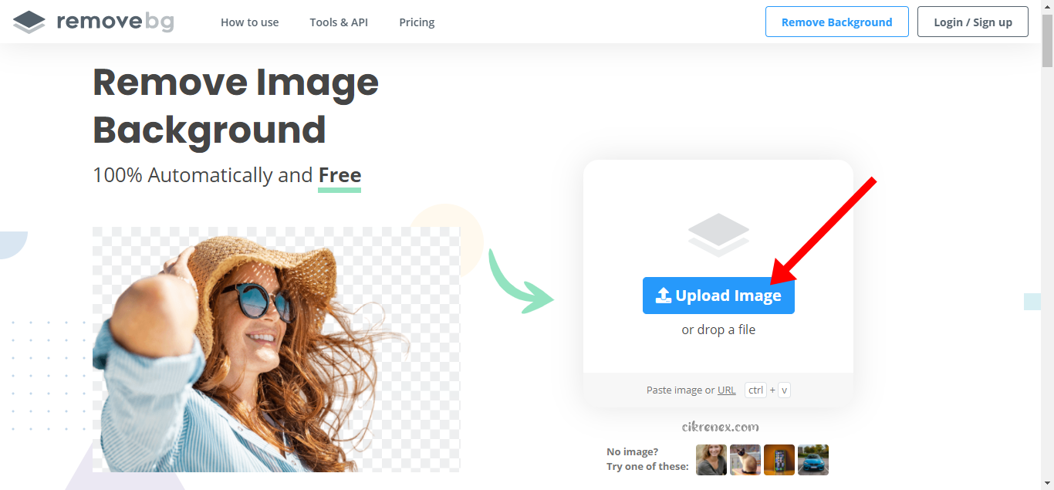
Task: Select the blue car sample image
Action: [x=812, y=460]
